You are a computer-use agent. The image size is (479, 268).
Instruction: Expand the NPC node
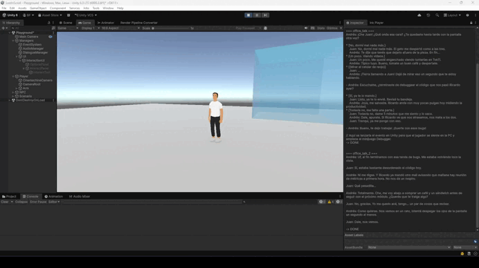coord(13,92)
